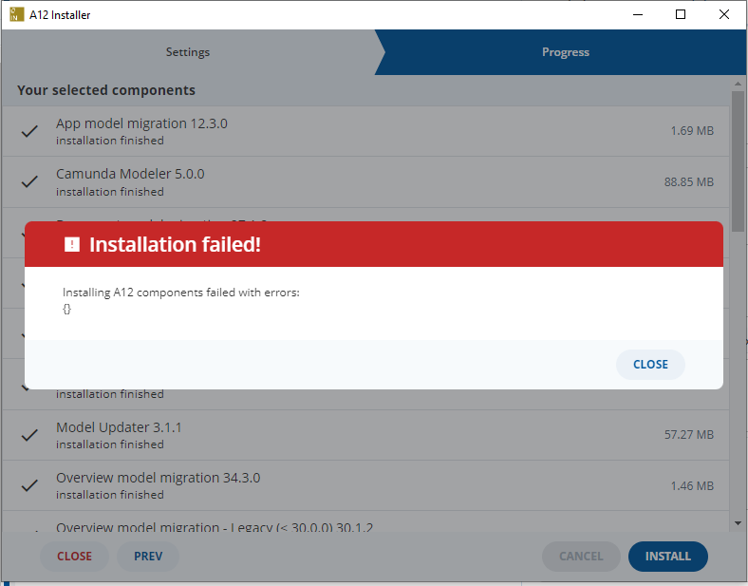Select the Model Updater 3.1.1 entry
The image size is (748, 586).
click(x=365, y=435)
